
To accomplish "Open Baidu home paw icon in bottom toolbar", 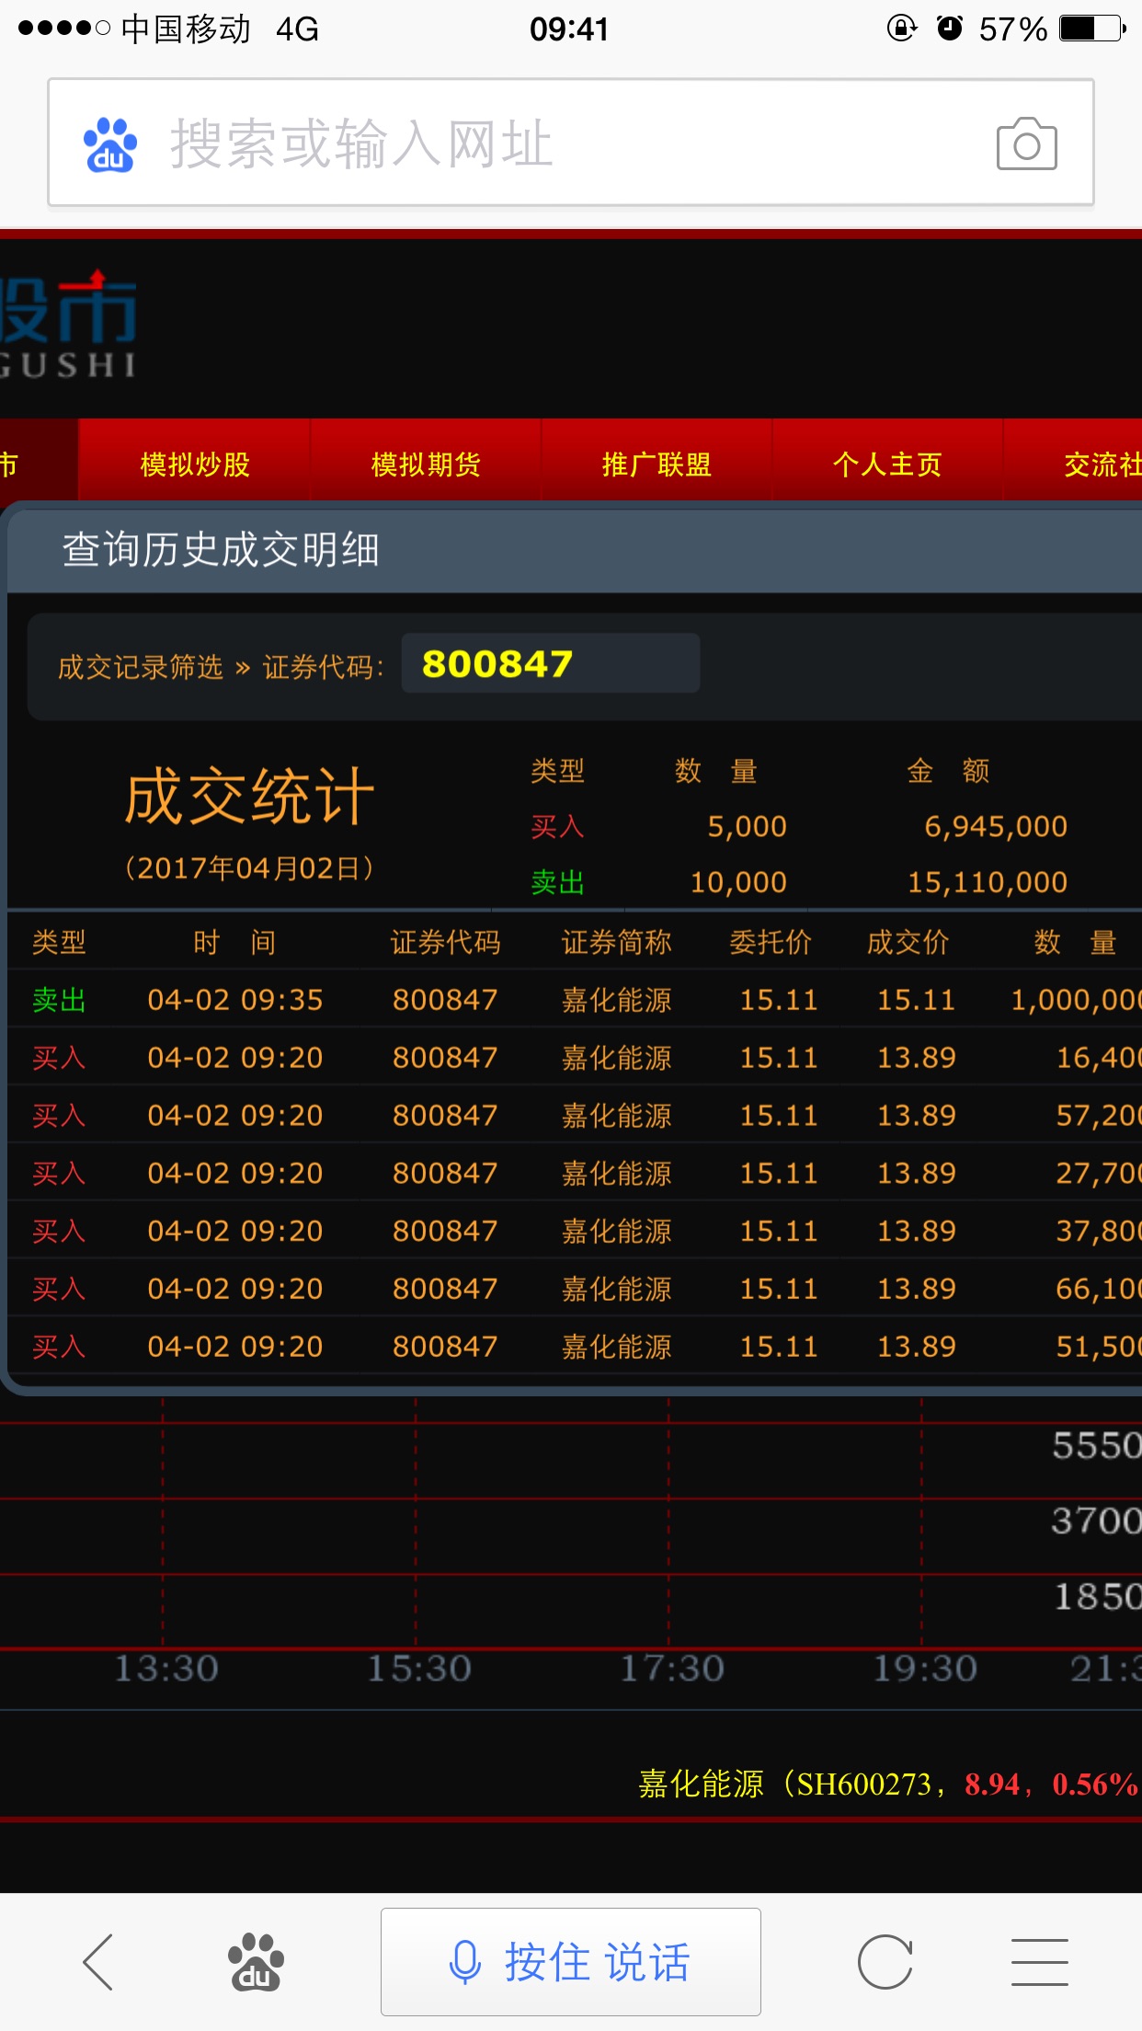I will tap(256, 1961).
